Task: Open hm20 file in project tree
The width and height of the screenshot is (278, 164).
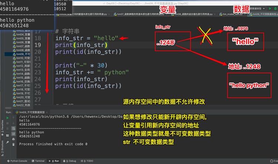Action: (21, 97)
